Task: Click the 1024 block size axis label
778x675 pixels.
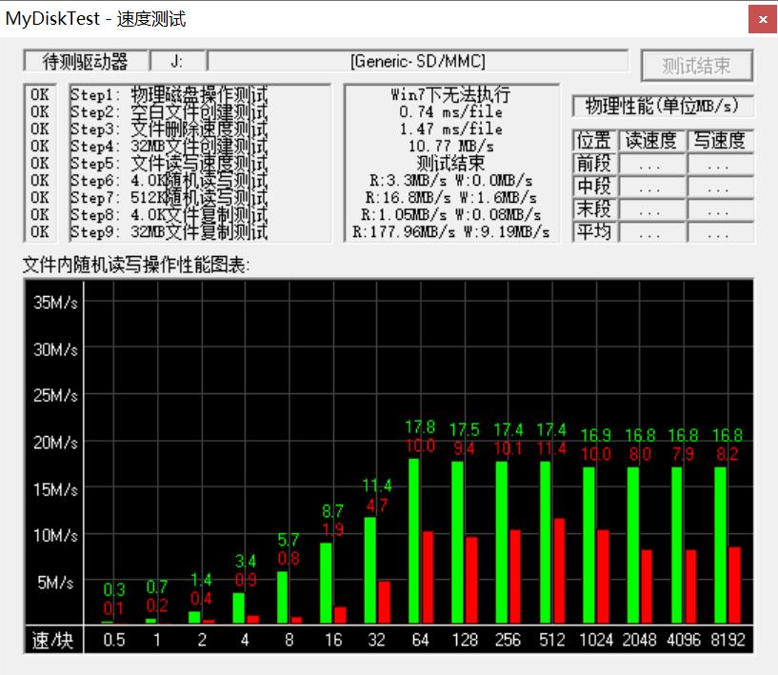Action: tap(595, 640)
